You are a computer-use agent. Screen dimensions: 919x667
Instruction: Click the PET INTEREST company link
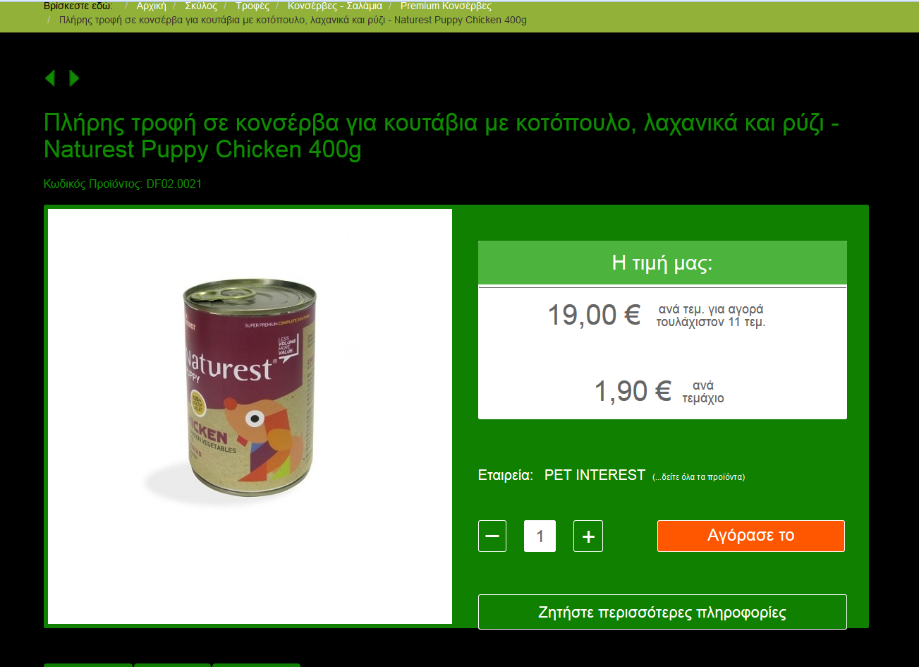pyautogui.click(x=595, y=475)
